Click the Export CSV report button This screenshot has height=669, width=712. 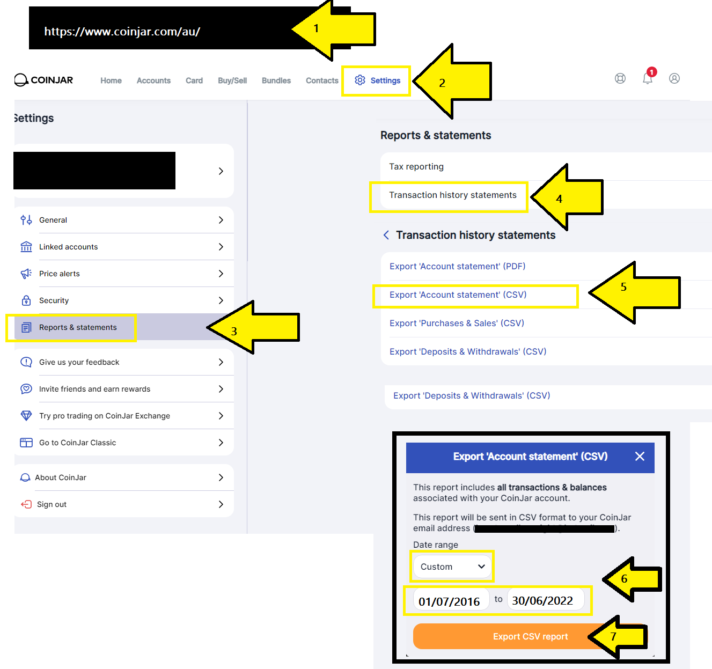[530, 636]
